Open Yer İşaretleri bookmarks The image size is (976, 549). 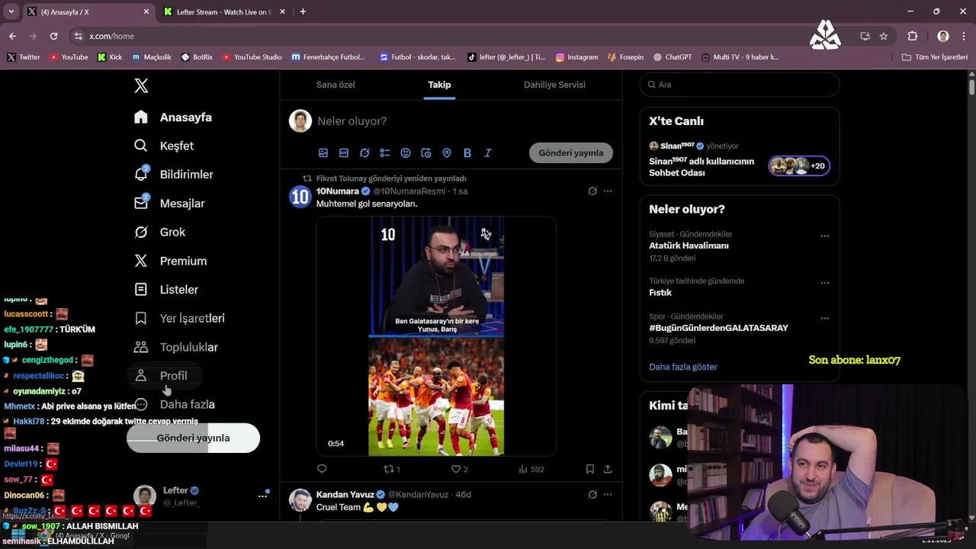(x=179, y=318)
